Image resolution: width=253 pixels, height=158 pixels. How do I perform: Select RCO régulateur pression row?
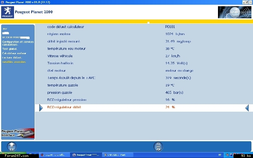pyautogui.click(x=67, y=100)
